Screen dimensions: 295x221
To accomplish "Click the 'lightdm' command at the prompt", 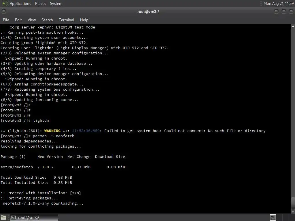I will pyautogui.click(x=41, y=121).
